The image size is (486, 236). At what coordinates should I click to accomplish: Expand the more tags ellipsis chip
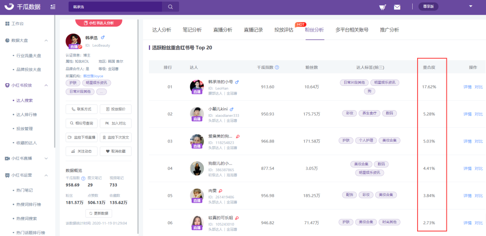(102, 92)
